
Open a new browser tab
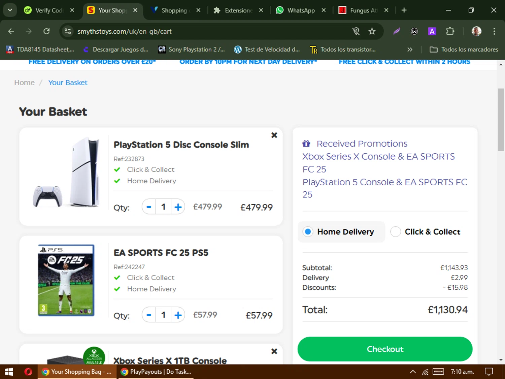tap(404, 10)
